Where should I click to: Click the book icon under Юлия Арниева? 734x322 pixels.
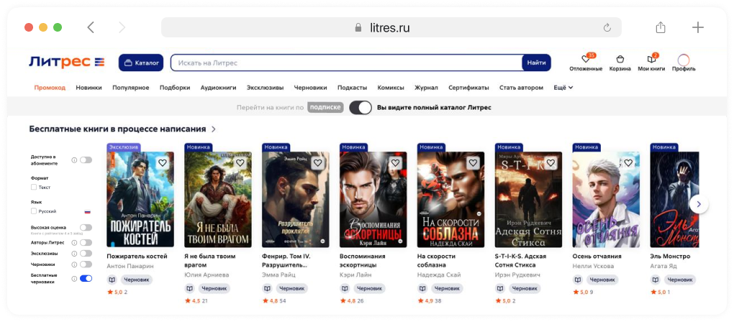click(x=189, y=289)
